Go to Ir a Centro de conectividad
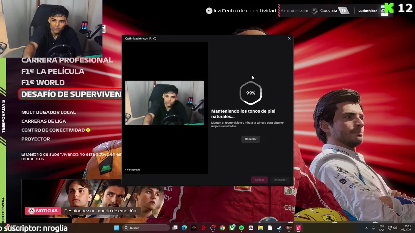Viewport: 415px width, 233px height. pos(245,11)
